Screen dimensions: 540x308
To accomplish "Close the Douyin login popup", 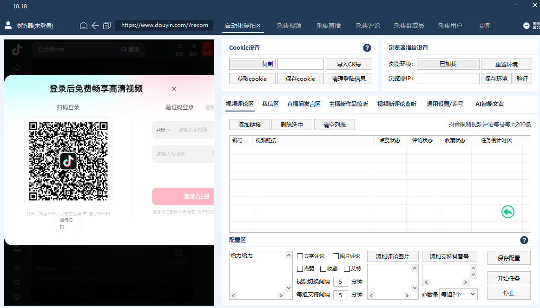I will point(174,89).
